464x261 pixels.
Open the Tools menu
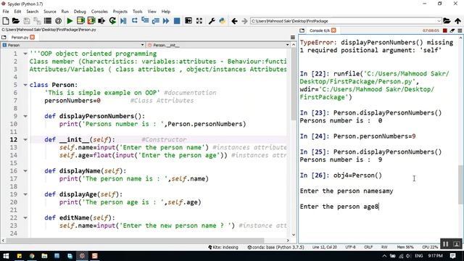[x=137, y=12]
